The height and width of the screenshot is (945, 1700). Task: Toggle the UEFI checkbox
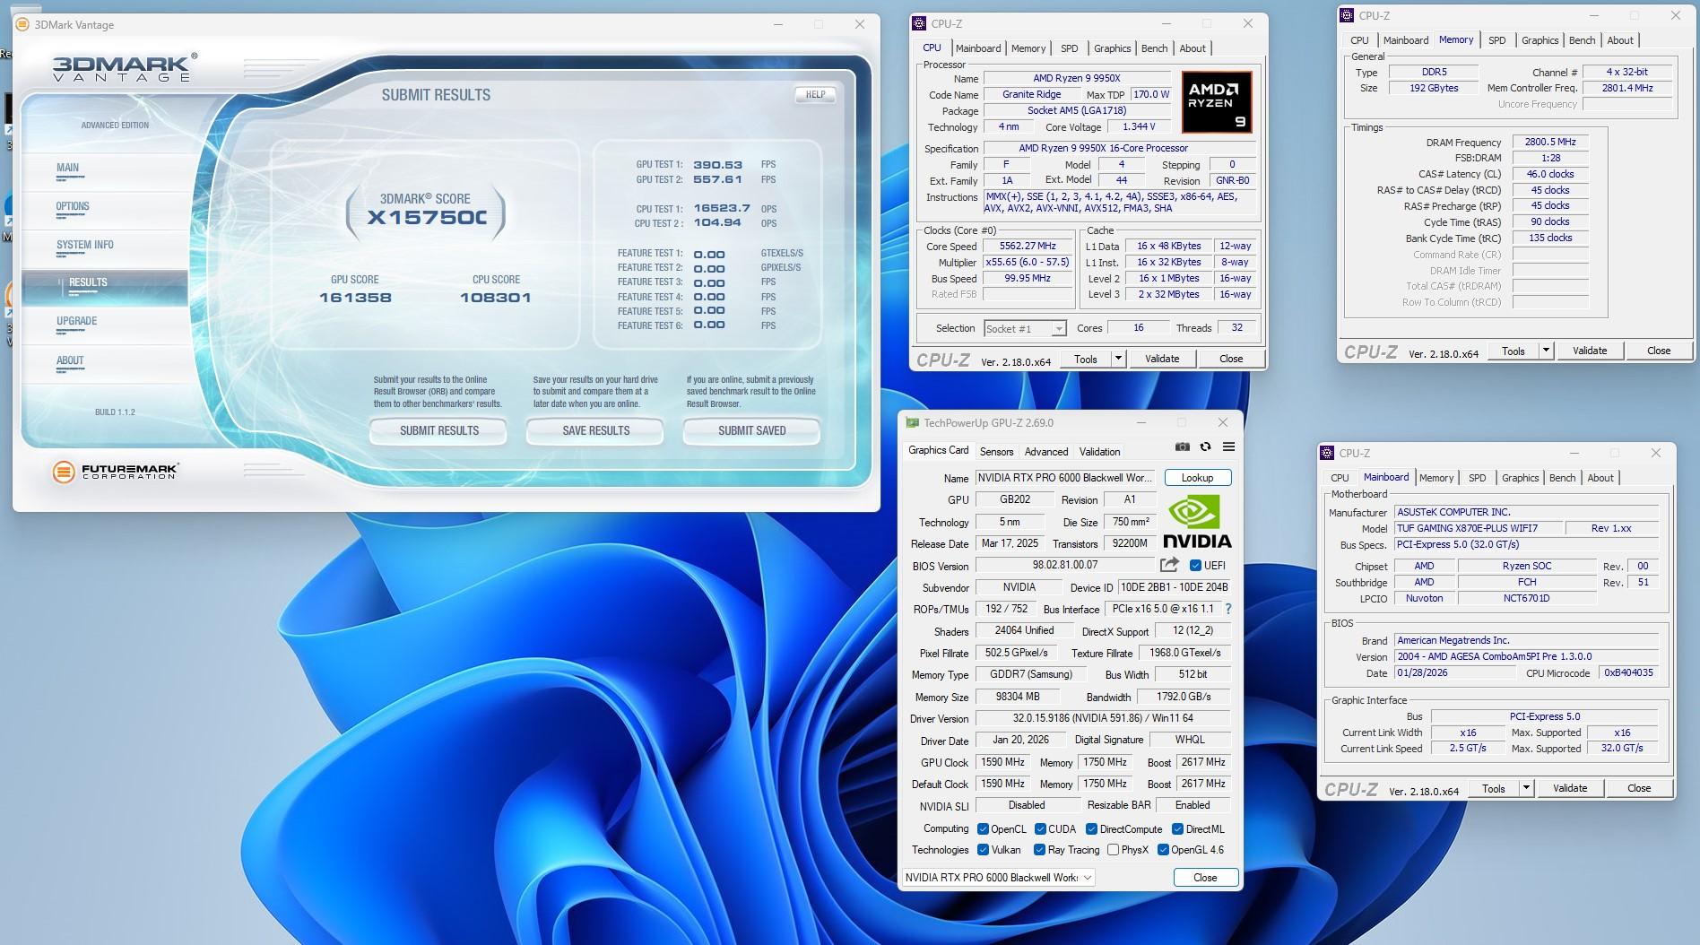click(1195, 566)
